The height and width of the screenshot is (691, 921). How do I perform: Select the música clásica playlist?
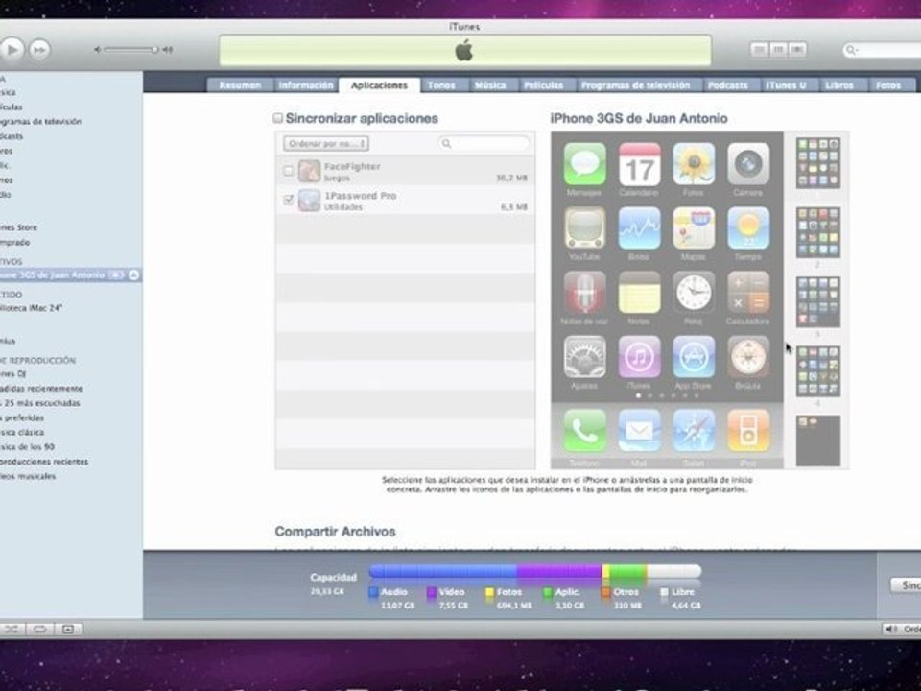click(x=22, y=432)
